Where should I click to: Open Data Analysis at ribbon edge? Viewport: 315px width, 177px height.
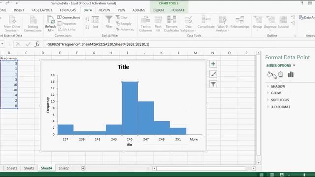coord(307,18)
